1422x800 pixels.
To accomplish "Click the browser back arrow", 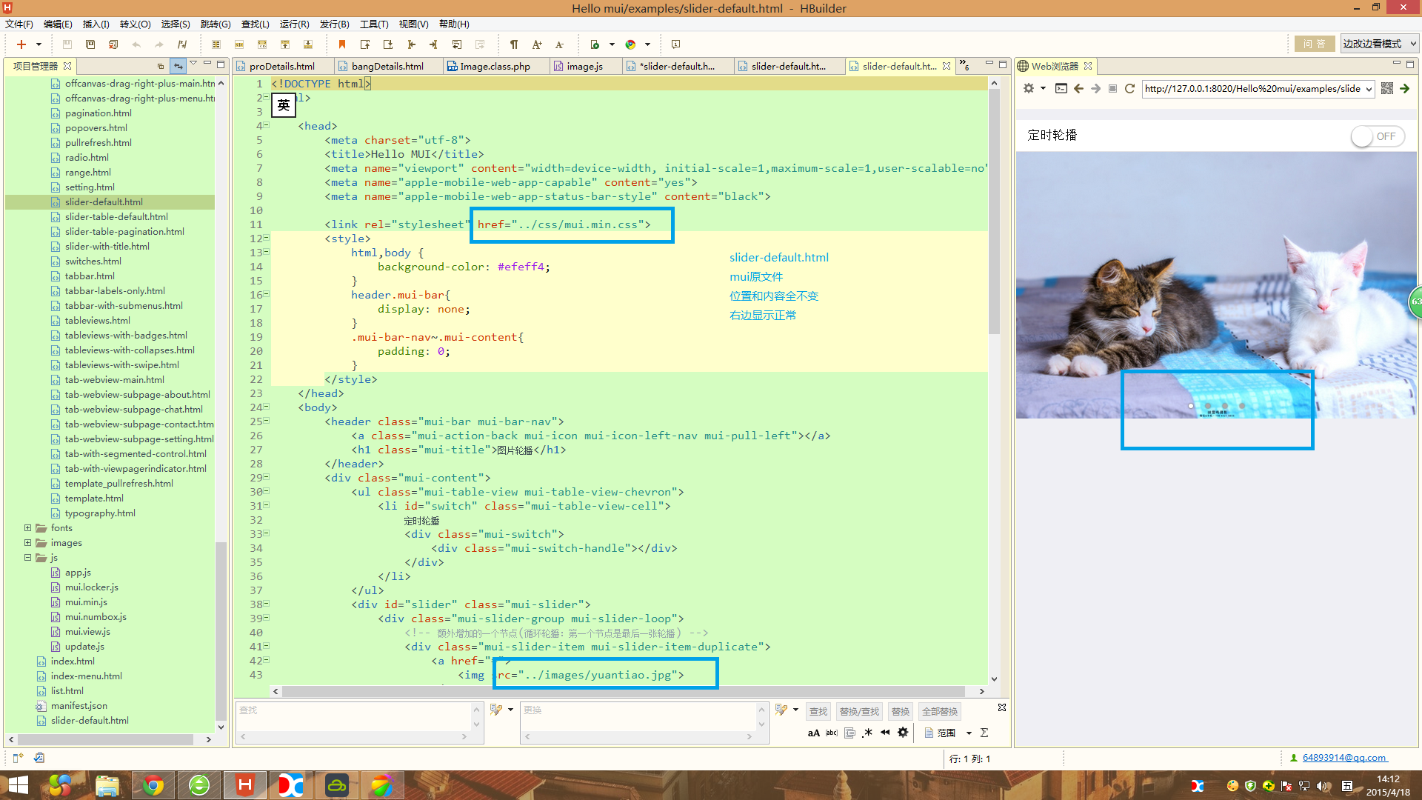I will pos(1078,88).
